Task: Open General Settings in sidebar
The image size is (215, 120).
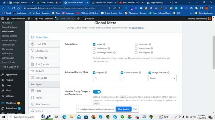Action: point(9,27)
